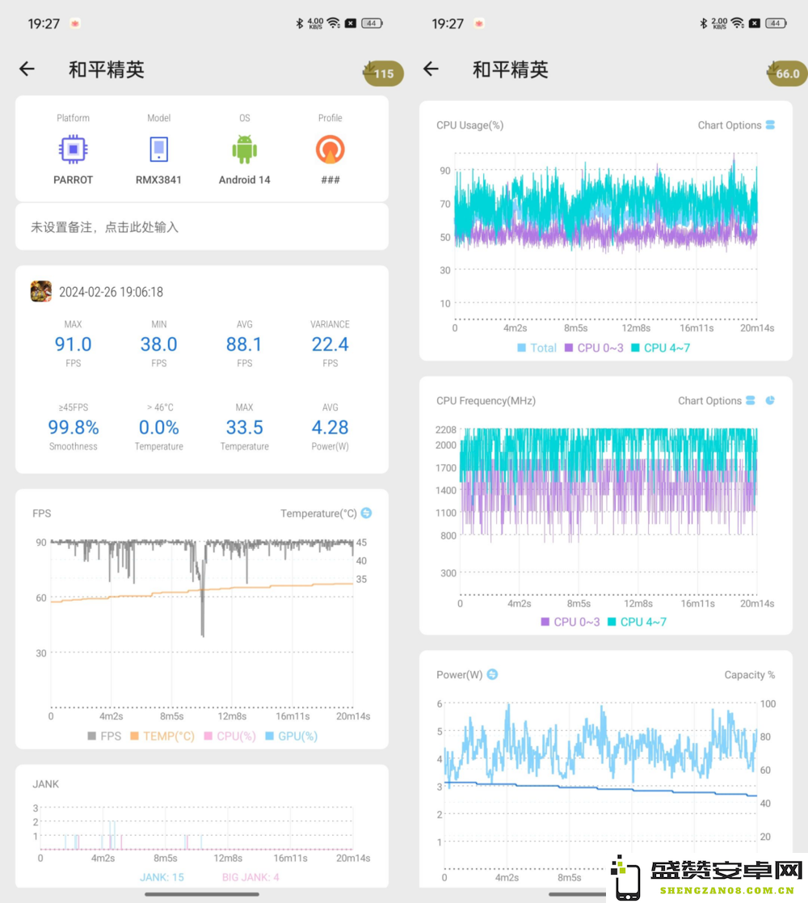Tap the battery icon in the right status bar
The height and width of the screenshot is (903, 808).
coord(776,23)
